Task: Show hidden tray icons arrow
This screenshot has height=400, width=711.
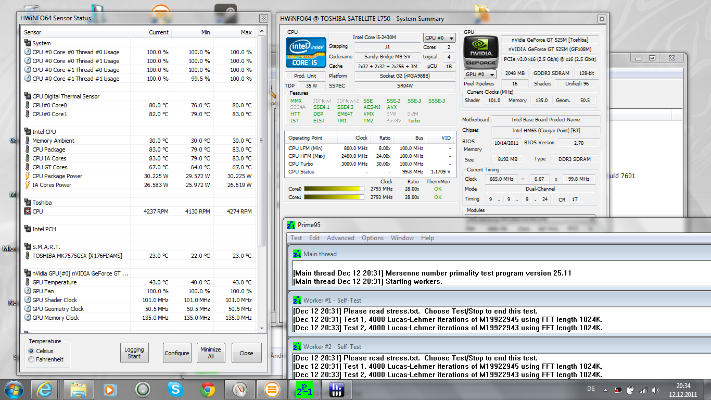Action: [604, 390]
